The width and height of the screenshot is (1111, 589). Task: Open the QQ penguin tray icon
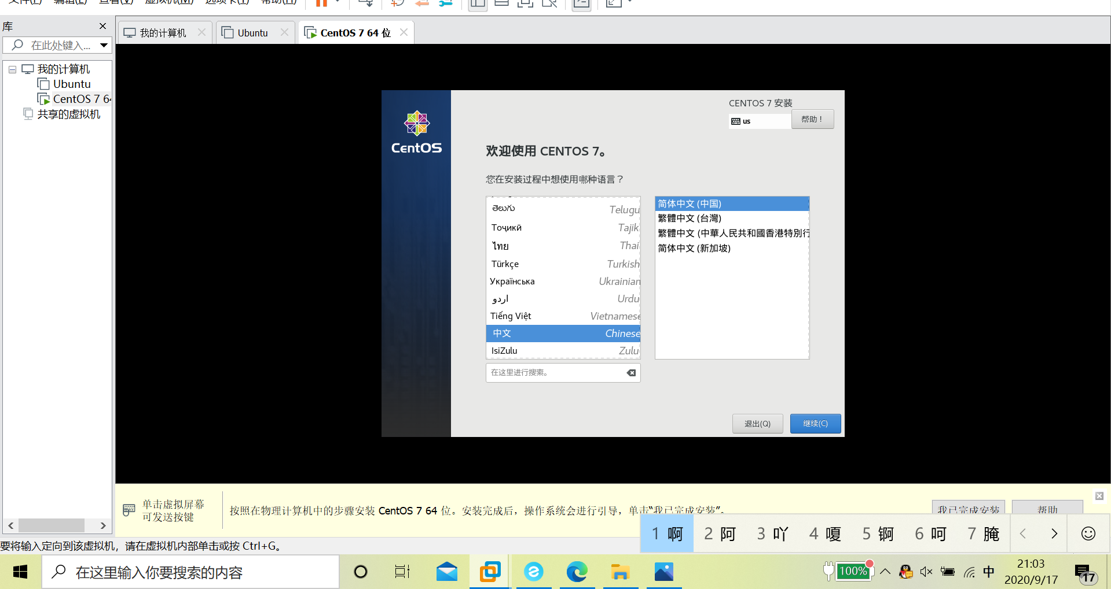pos(906,572)
